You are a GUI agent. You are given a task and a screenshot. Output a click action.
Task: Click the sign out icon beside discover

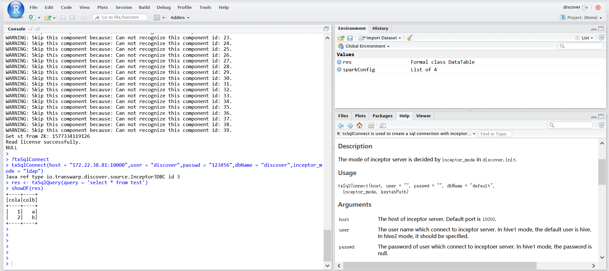coord(585,7)
